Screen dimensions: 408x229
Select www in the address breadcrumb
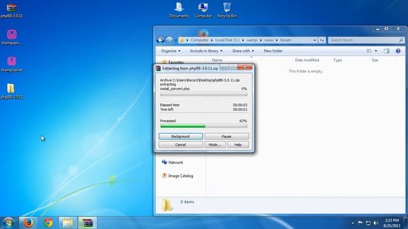click(x=269, y=40)
